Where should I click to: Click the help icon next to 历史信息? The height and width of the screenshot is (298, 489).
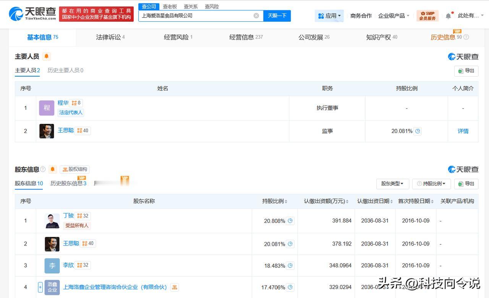pos(466,37)
